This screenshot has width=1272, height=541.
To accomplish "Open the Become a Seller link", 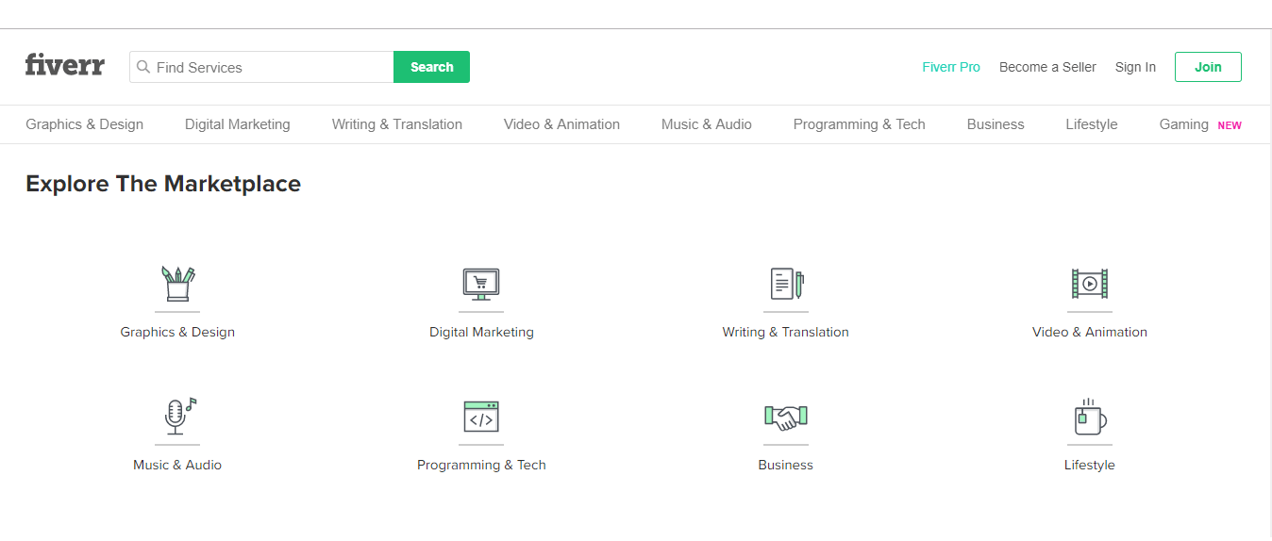I will (1047, 67).
